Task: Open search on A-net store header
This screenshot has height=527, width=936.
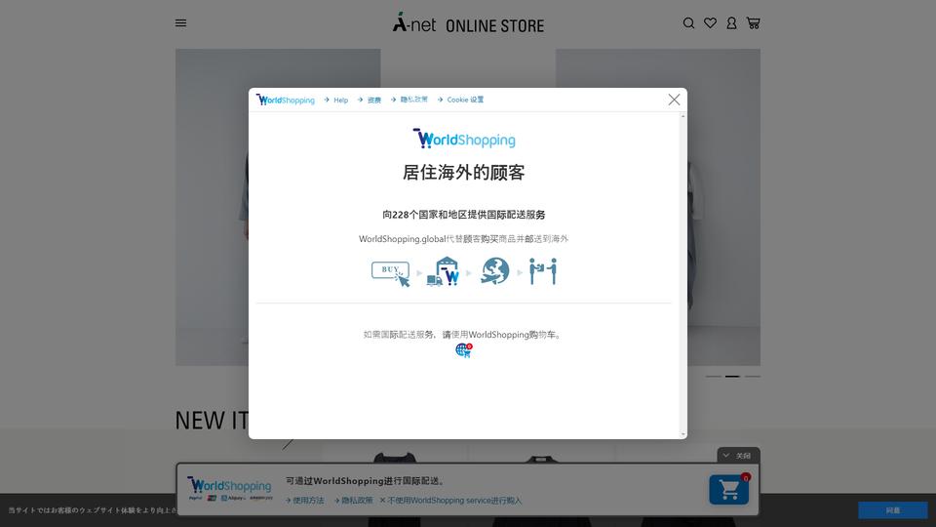Action: tap(689, 23)
